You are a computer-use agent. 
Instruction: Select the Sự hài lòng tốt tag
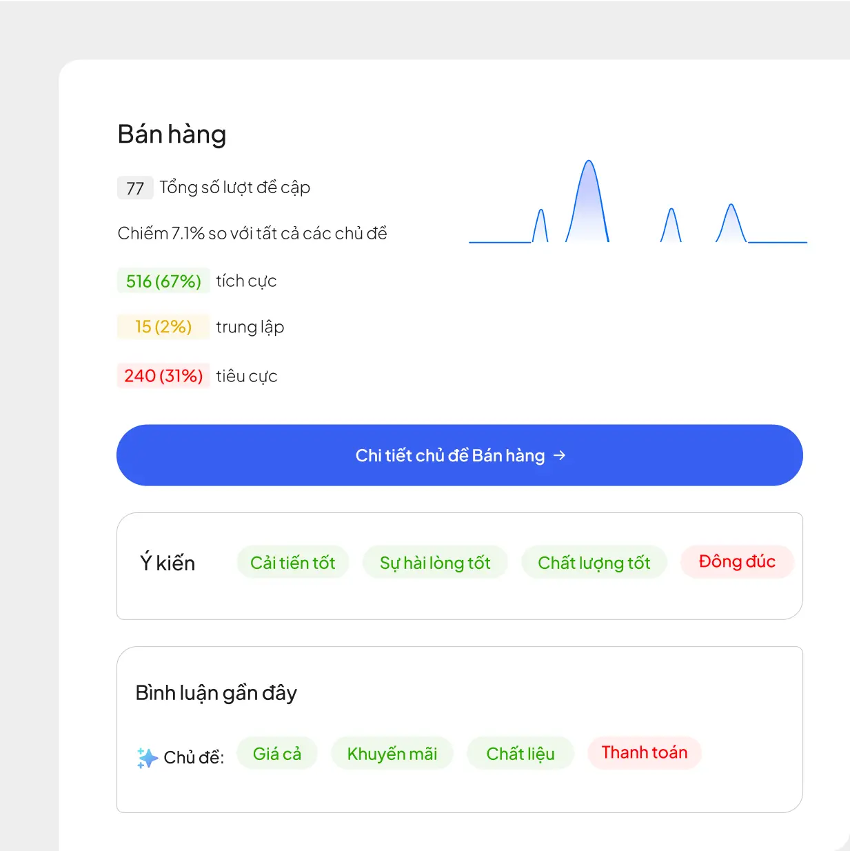tap(435, 563)
